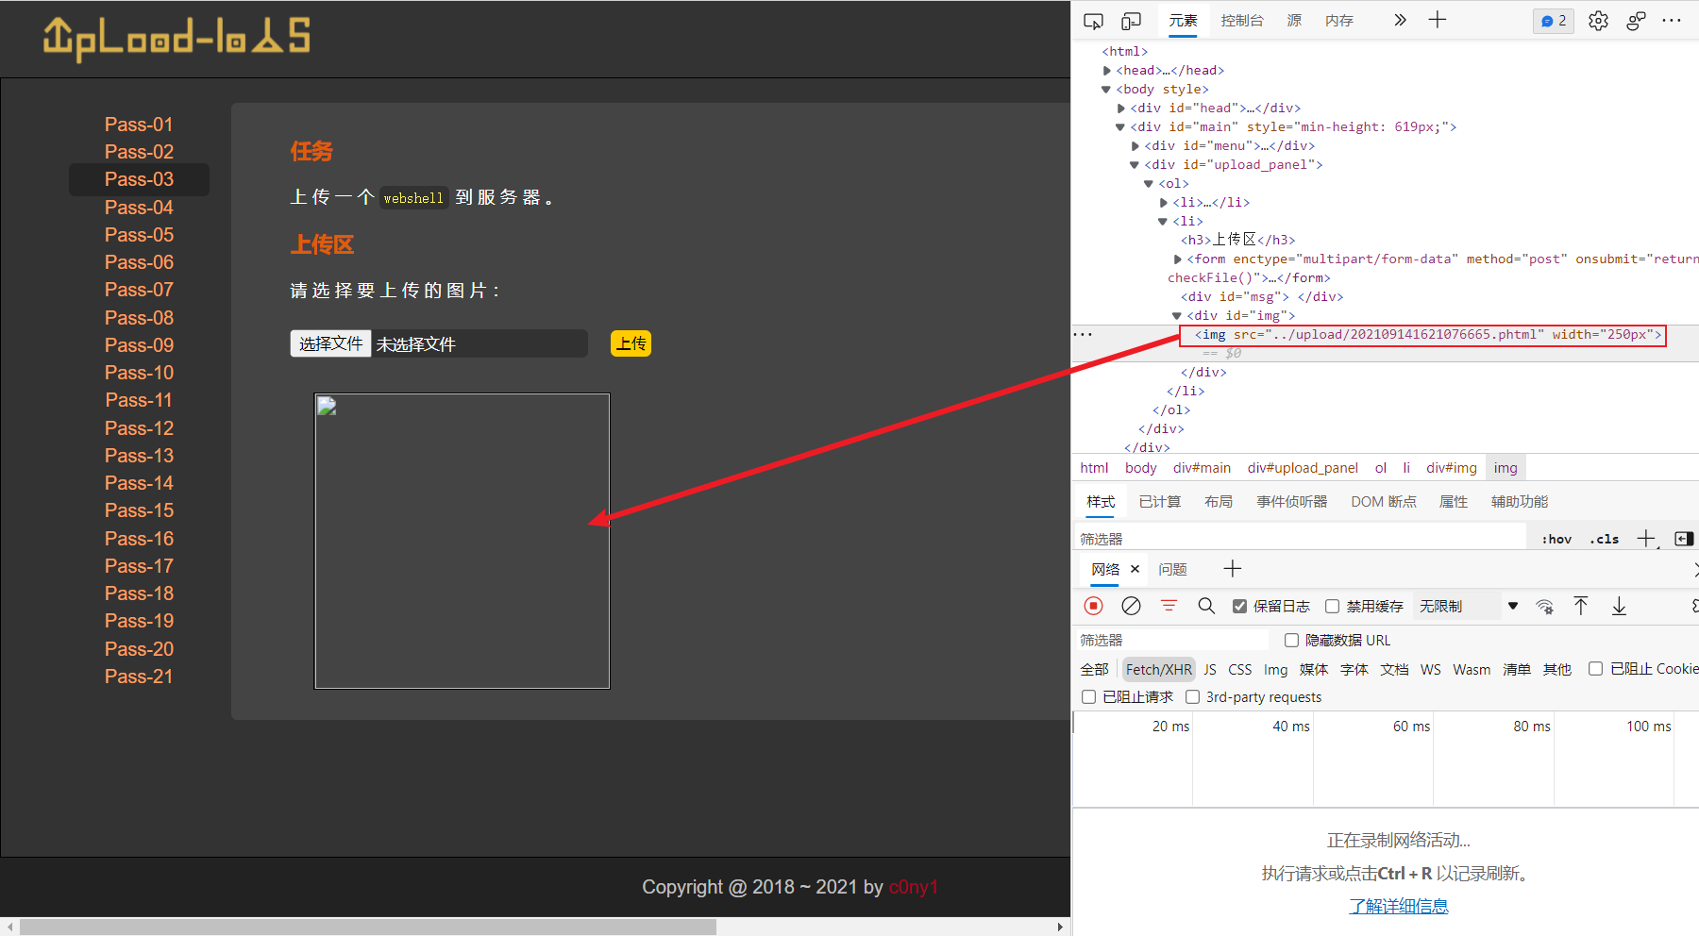Open network search magnifier icon
This screenshot has height=936, width=1699.
coord(1206,606)
